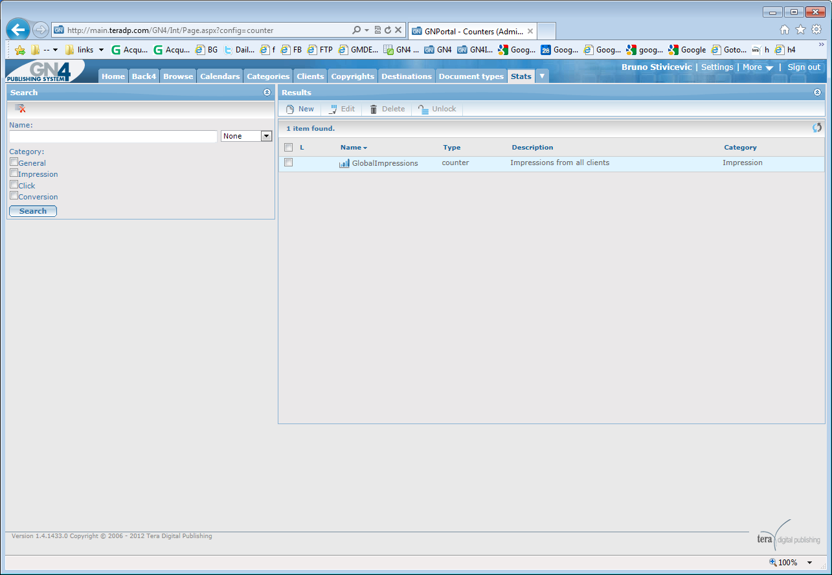Open the None name-match dropdown
Screen dimensions: 832x575
pyautogui.click(x=247, y=136)
